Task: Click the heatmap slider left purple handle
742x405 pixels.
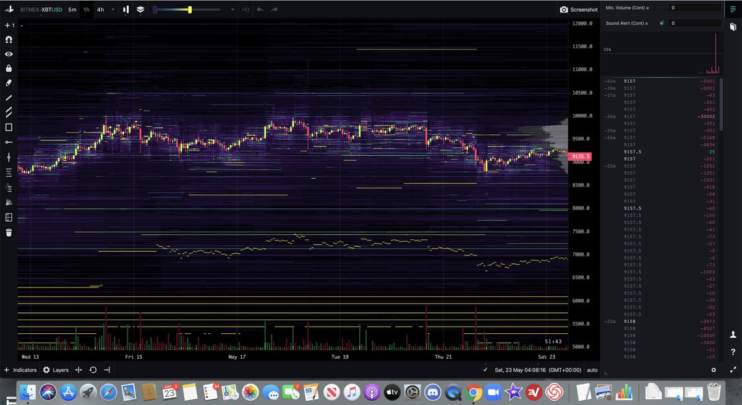Action: (x=155, y=10)
